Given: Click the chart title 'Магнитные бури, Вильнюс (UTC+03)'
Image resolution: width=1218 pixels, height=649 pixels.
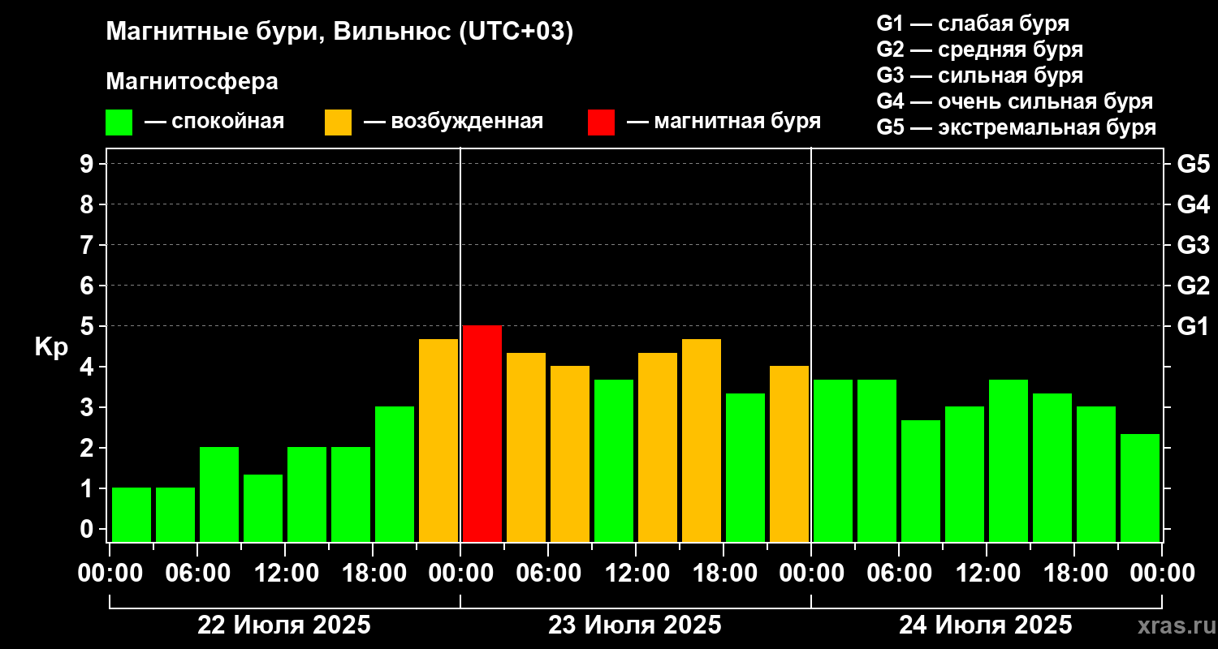Looking at the screenshot, I should [x=339, y=32].
